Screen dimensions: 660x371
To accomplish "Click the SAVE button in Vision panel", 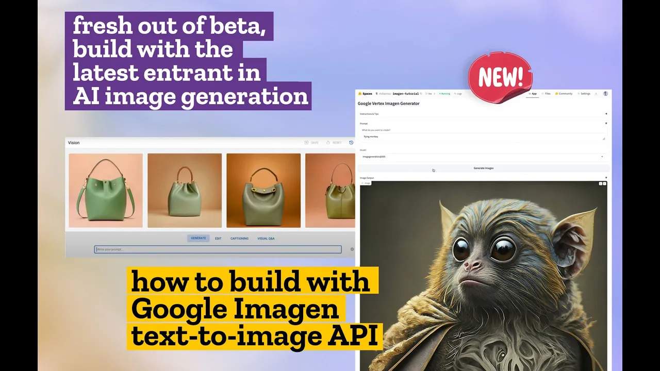I will pos(311,143).
